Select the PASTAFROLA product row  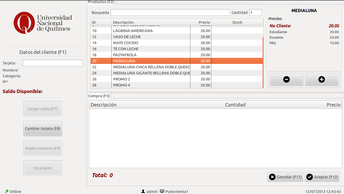(x=151, y=55)
